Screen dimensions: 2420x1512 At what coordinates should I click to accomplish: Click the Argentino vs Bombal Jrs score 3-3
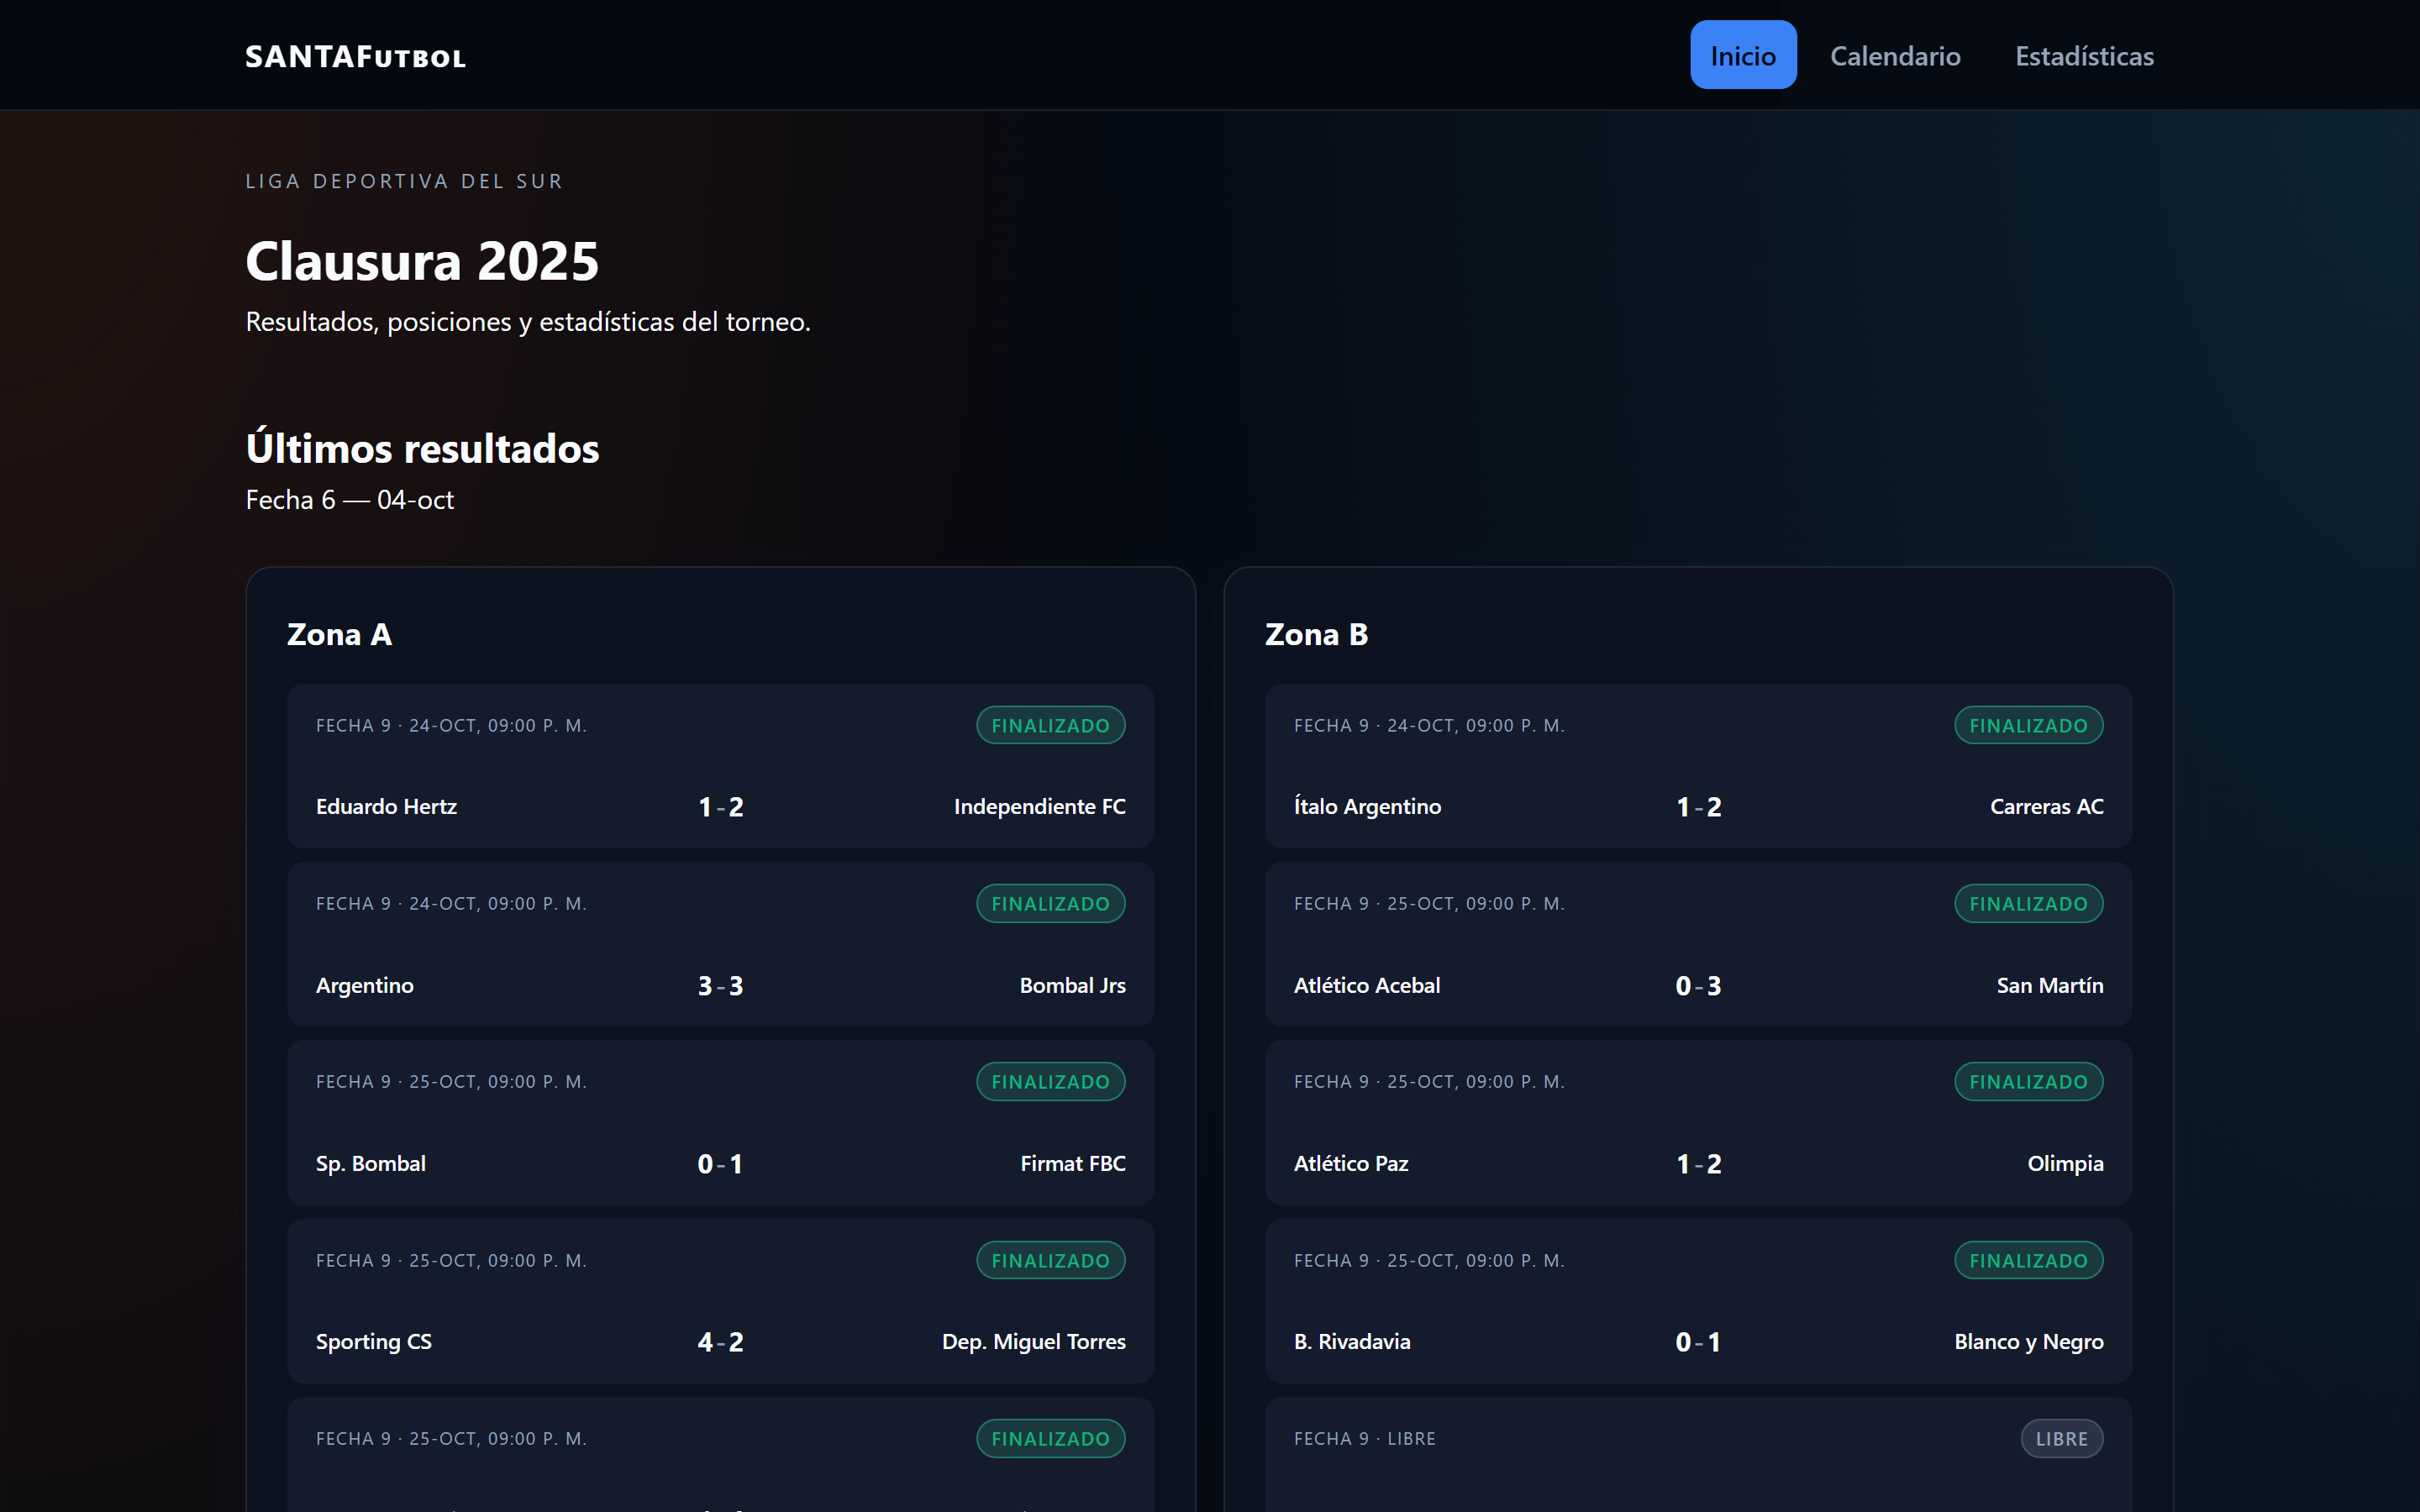[x=720, y=986]
